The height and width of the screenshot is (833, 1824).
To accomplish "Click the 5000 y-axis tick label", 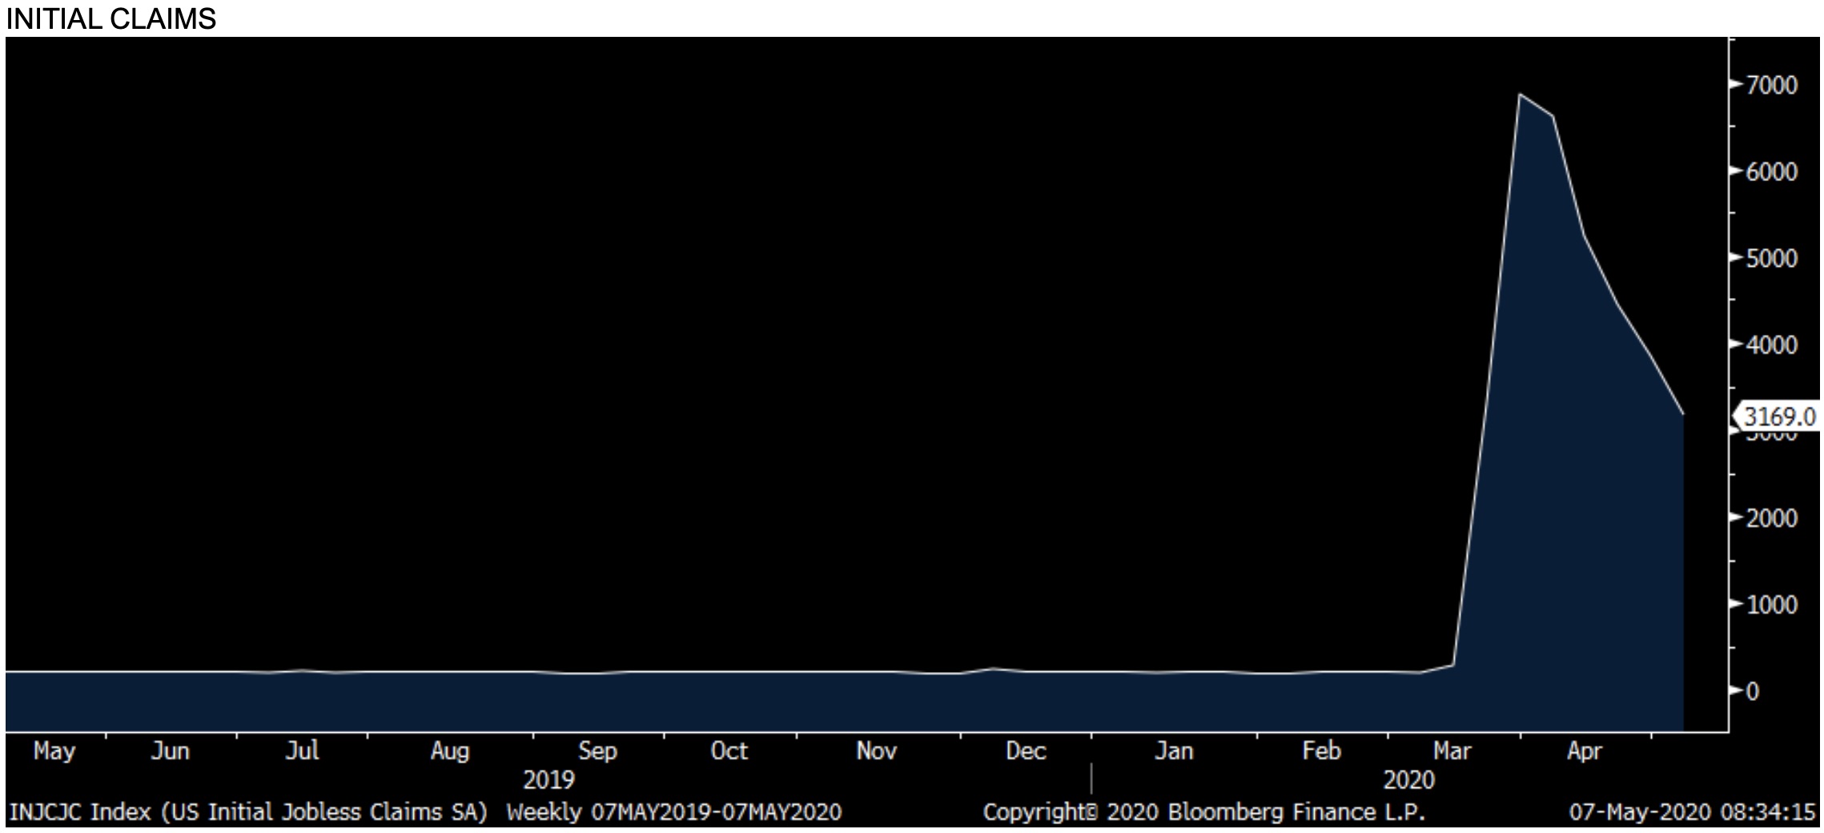I will click(1771, 259).
